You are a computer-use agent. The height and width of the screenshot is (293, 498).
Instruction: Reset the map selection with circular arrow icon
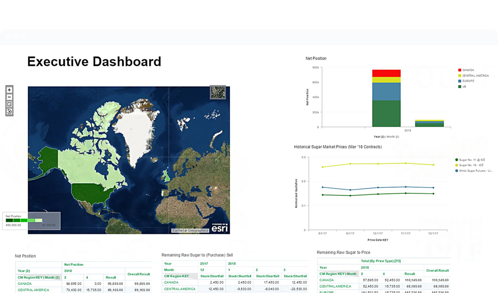(9, 112)
